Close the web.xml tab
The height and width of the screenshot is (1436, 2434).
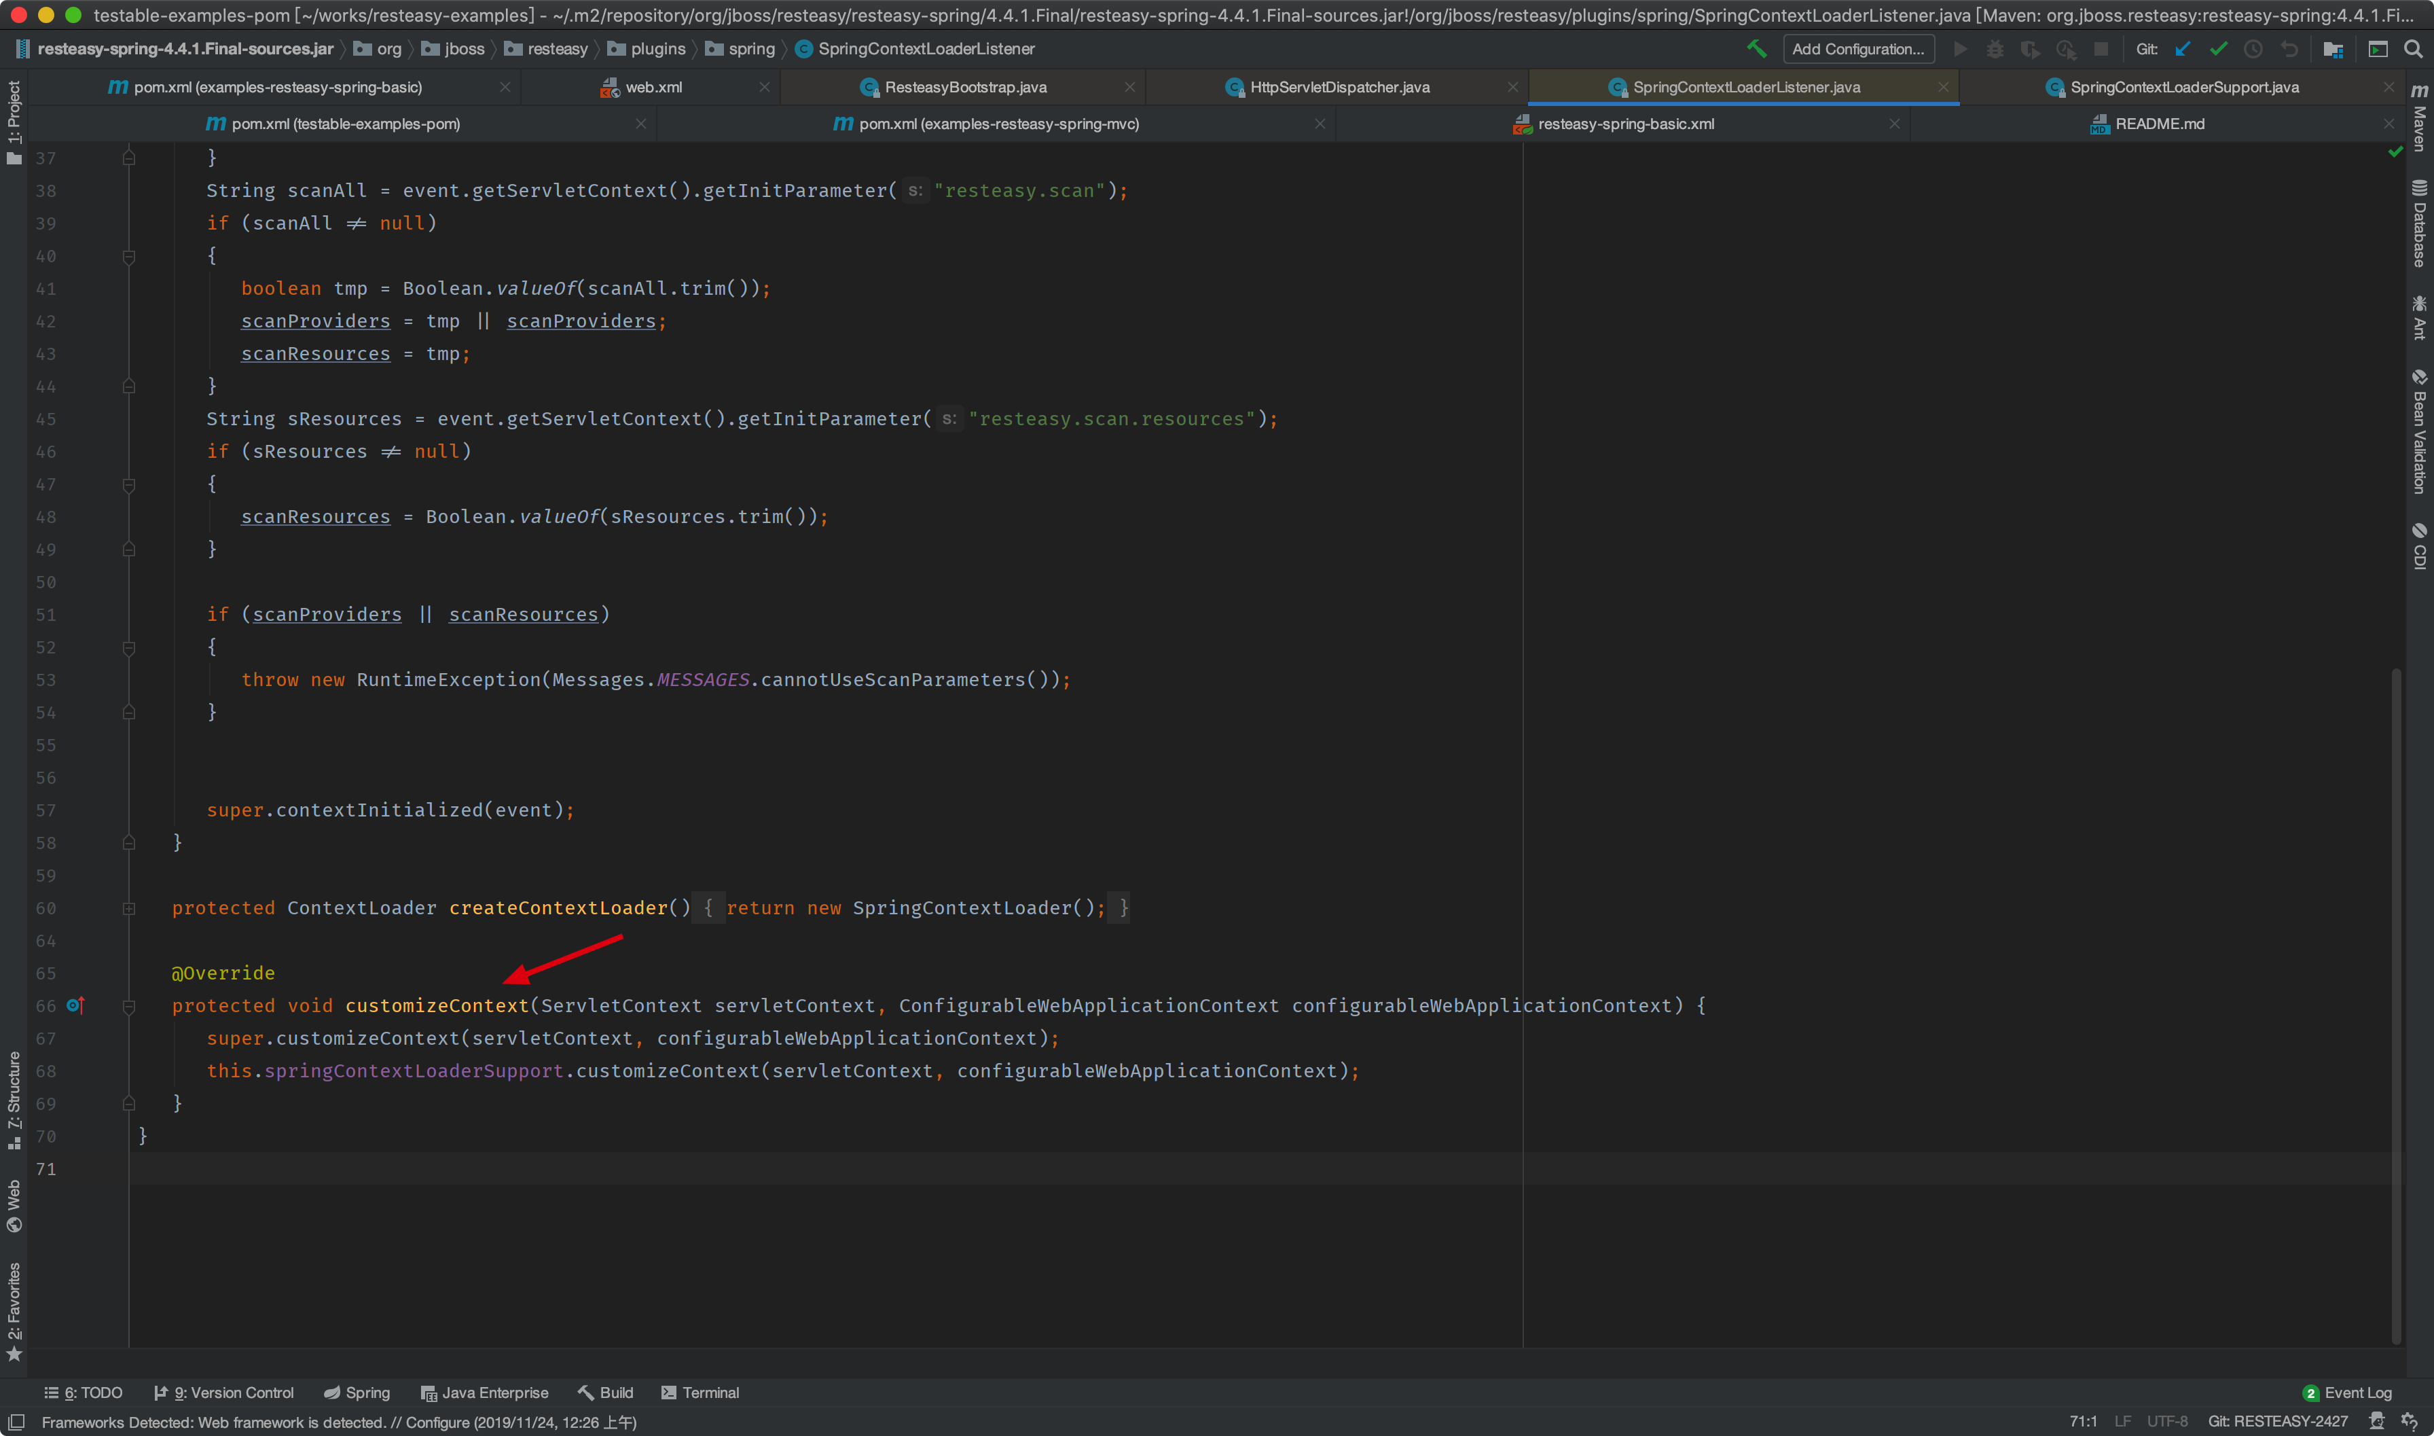764,87
